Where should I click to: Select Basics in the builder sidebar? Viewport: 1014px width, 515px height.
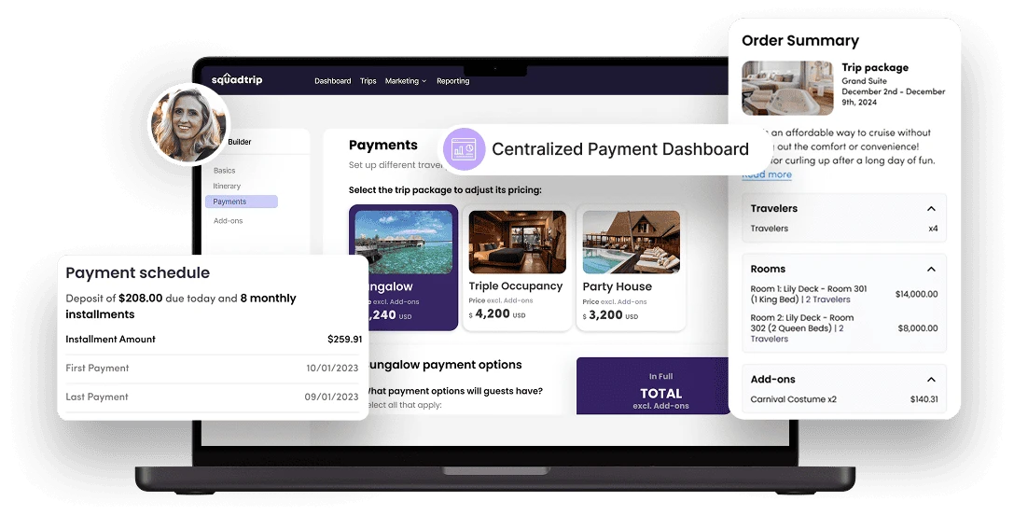click(224, 171)
